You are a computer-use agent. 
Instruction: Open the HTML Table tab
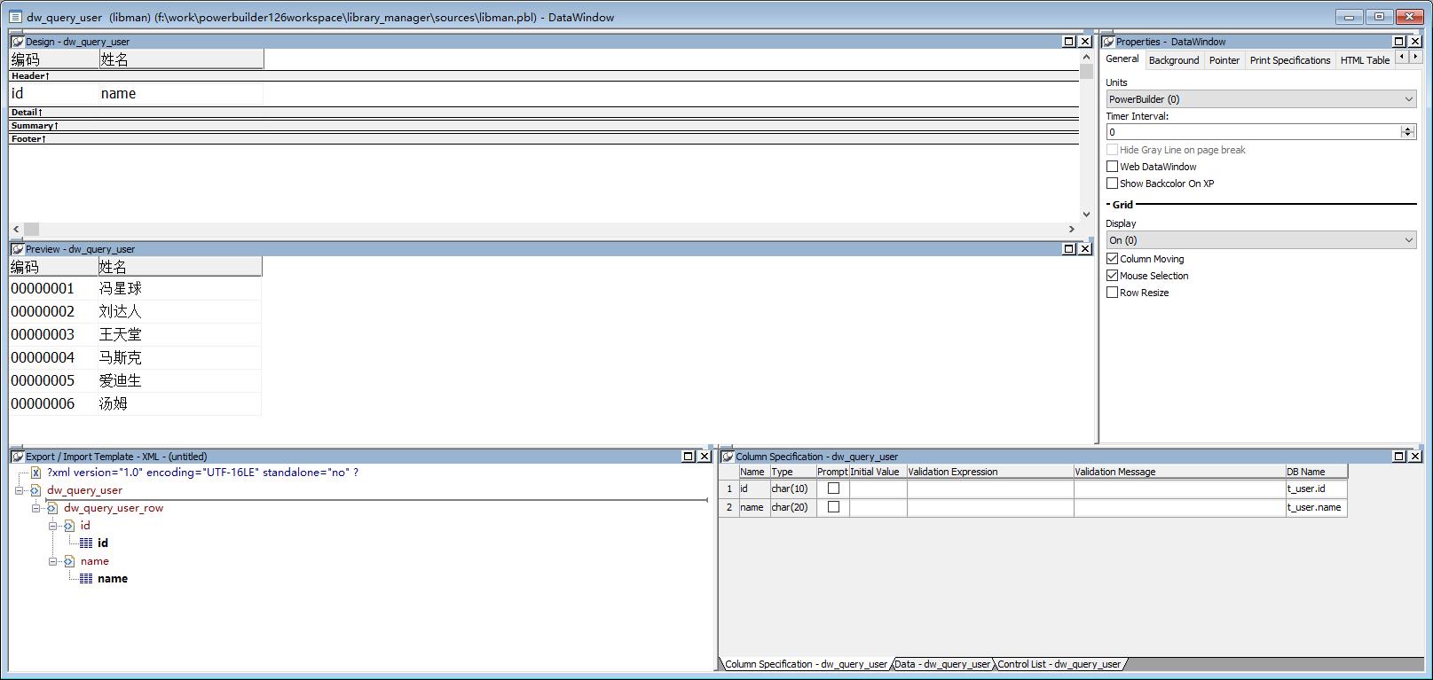(1365, 60)
